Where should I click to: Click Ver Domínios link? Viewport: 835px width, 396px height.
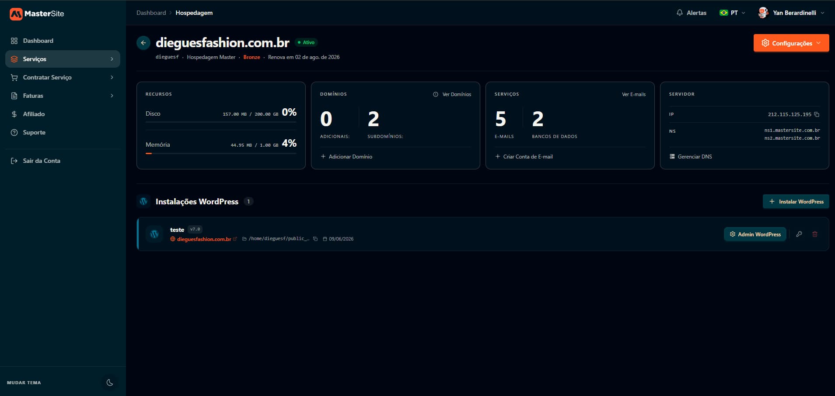pos(457,94)
